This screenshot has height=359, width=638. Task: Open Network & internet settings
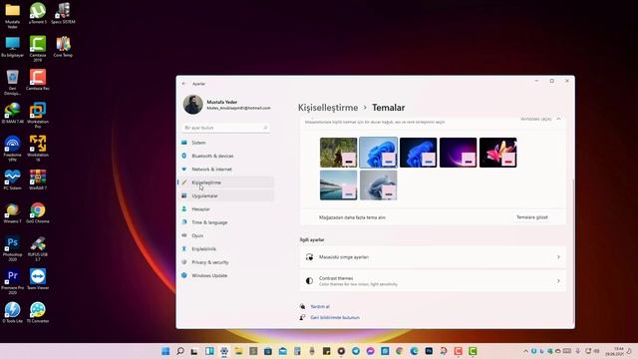[226, 170]
